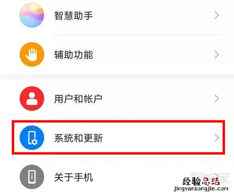Viewport: 234px width, 196px height.
Task: Click the red highlight box border
Action: tap(118, 122)
